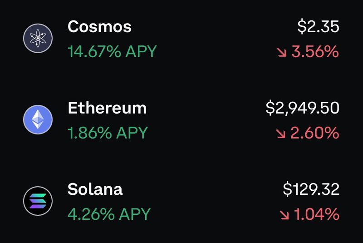This screenshot has width=363, height=243.
Task: Tap the 4.26% APY staking rate
Action: (x=109, y=213)
